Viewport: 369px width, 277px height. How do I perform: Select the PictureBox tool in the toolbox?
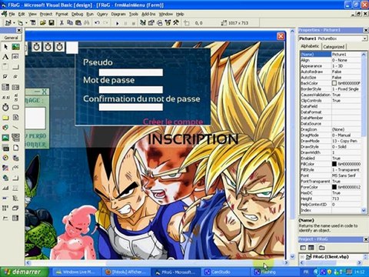15,47
